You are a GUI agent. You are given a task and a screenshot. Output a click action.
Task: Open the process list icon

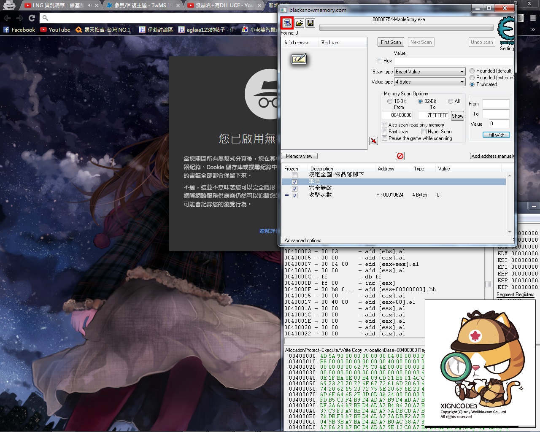(287, 23)
